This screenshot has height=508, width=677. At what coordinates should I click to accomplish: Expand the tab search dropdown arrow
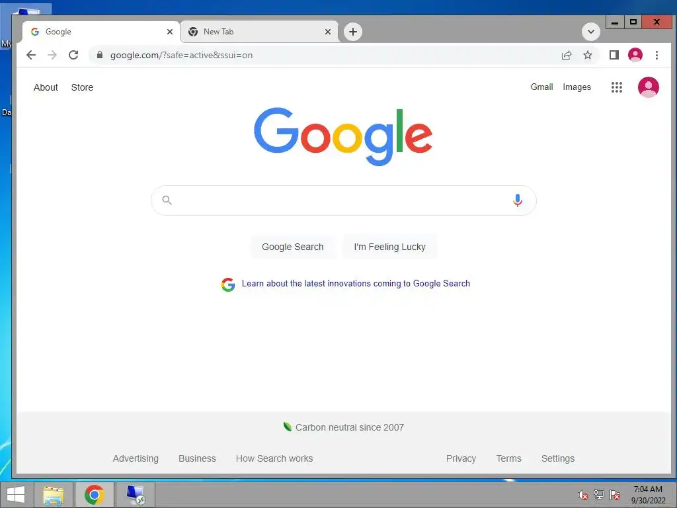point(590,32)
